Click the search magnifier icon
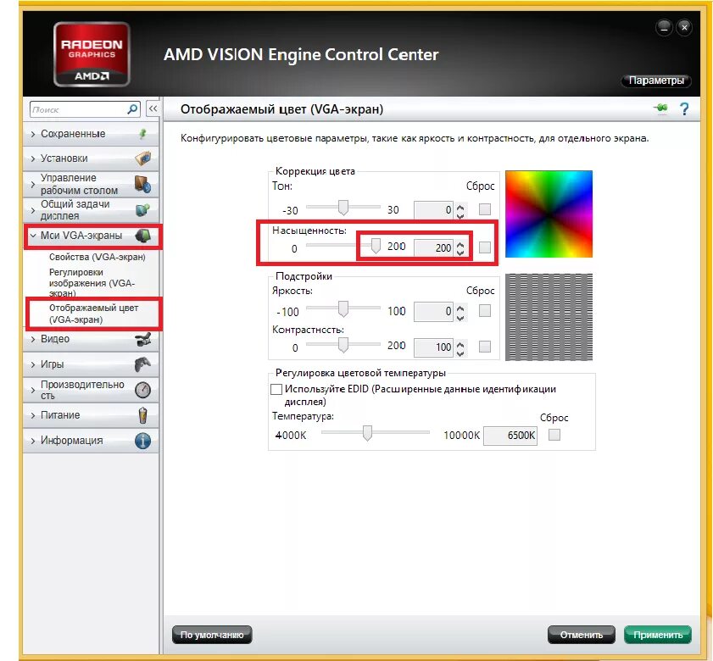This screenshot has height=661, width=713. pos(132,109)
